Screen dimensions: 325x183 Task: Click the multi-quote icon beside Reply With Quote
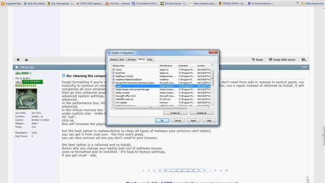pos(304,59)
